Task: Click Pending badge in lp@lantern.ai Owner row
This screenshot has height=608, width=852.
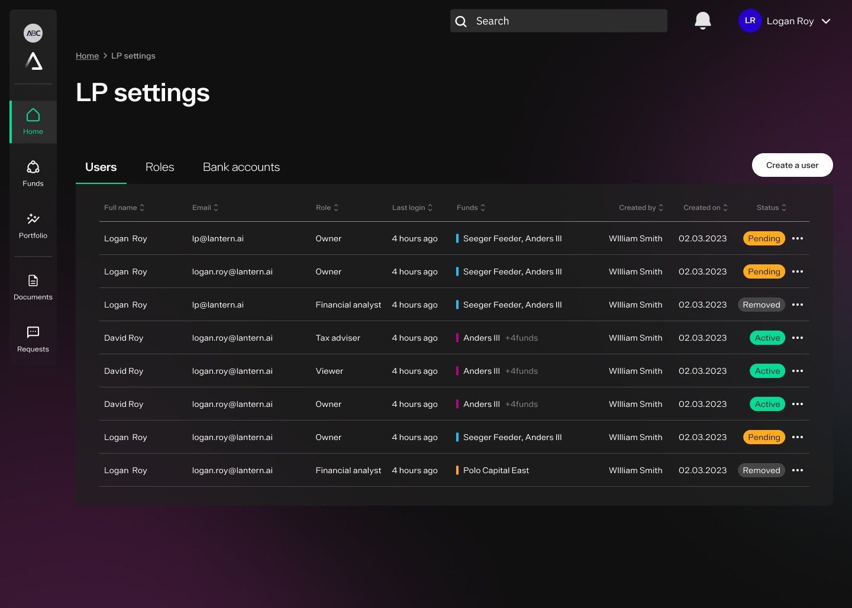Action: [764, 238]
